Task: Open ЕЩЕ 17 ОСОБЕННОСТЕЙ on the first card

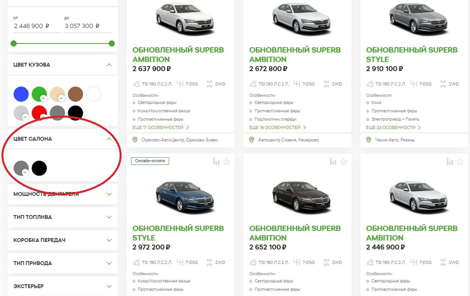Action: (x=158, y=127)
